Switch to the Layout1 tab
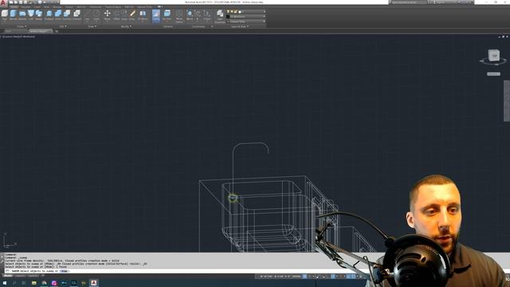This screenshot has width=510, height=287. pos(20,276)
